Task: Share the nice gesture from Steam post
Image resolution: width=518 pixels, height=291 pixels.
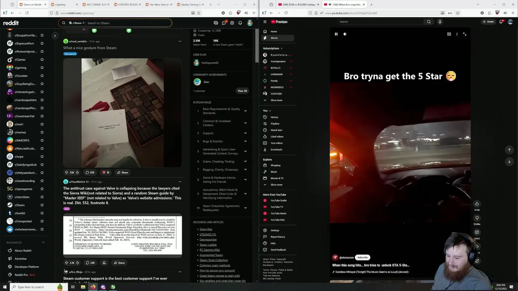Action: point(122,173)
